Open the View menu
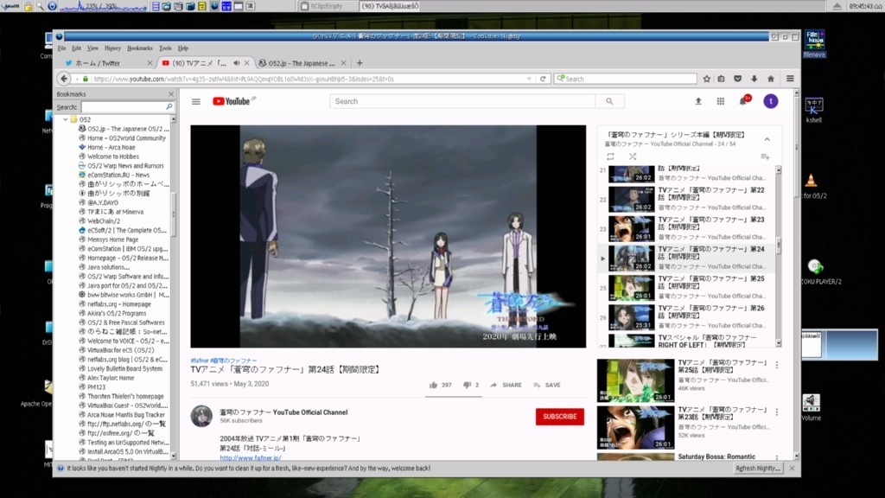Image resolution: width=885 pixels, height=498 pixels. click(92, 48)
